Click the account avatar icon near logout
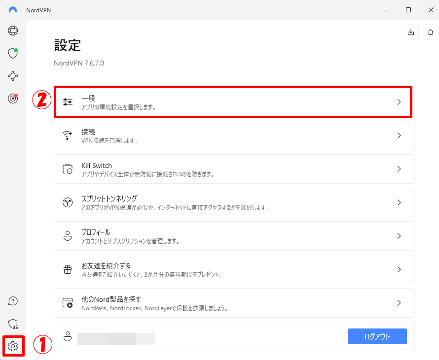The width and height of the screenshot is (439, 360). [x=68, y=336]
